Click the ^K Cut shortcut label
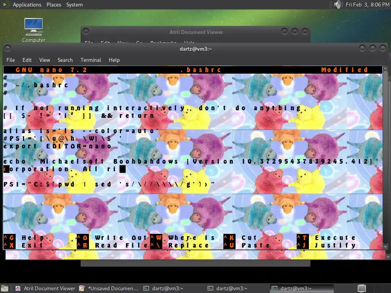391x293 pixels. point(240,238)
